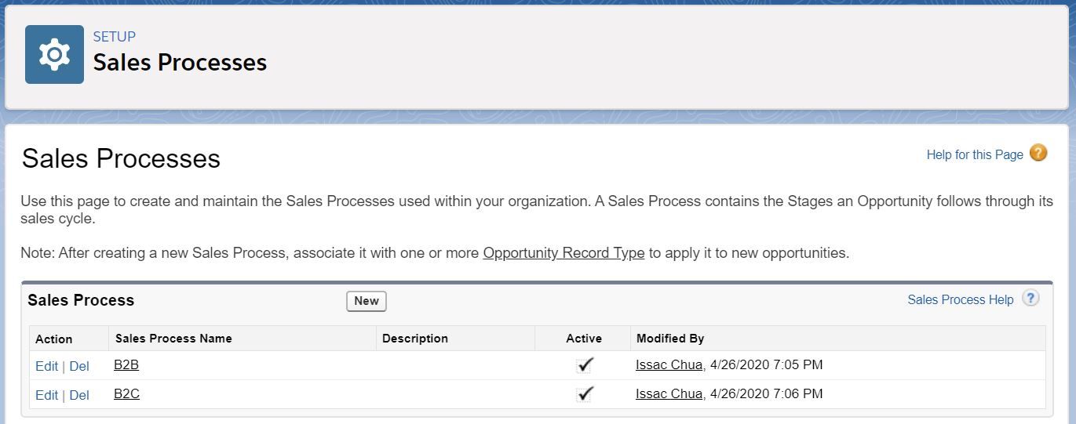
Task: Click the Sales Process Help question icon
Action: point(1030,299)
